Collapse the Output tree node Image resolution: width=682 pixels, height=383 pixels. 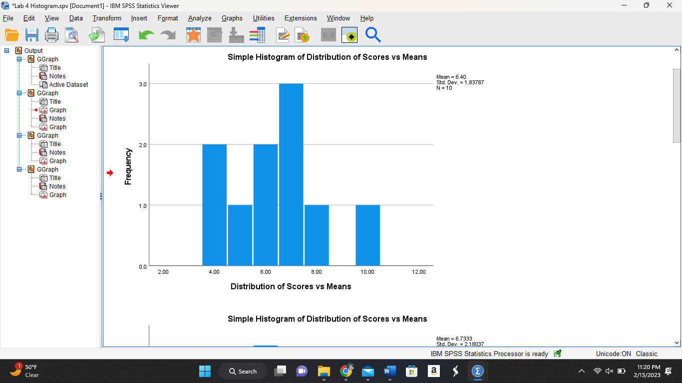6,50
